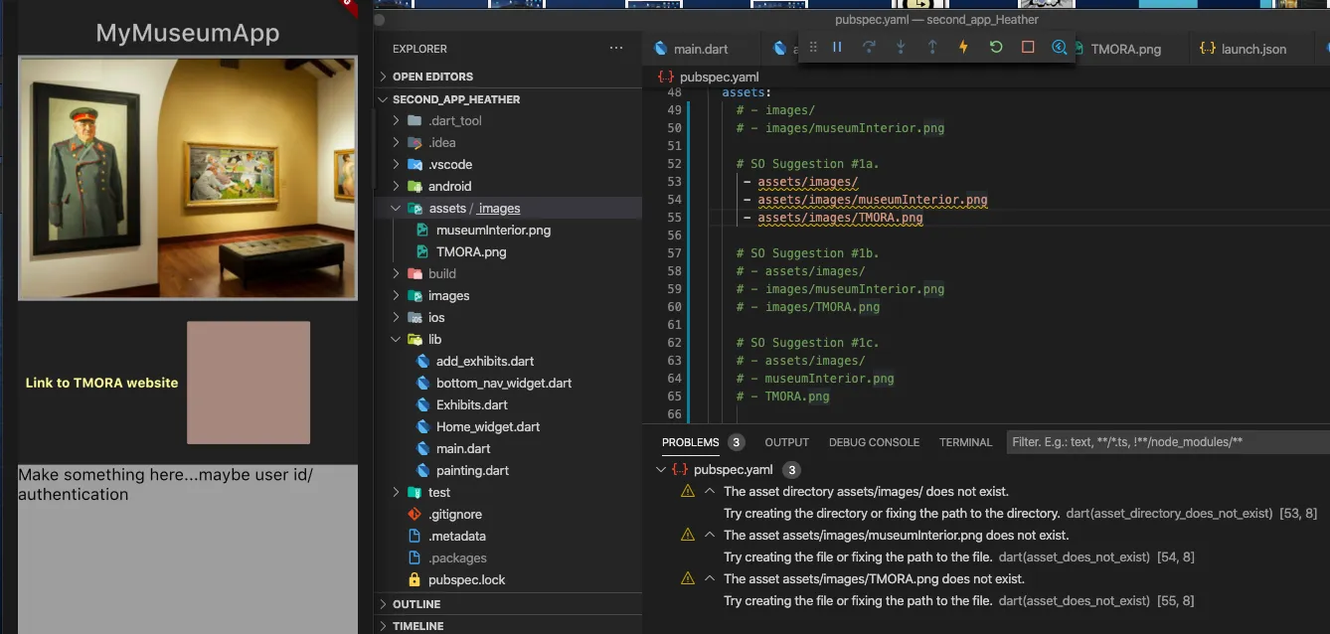Click the problems filter input field

click(1163, 442)
